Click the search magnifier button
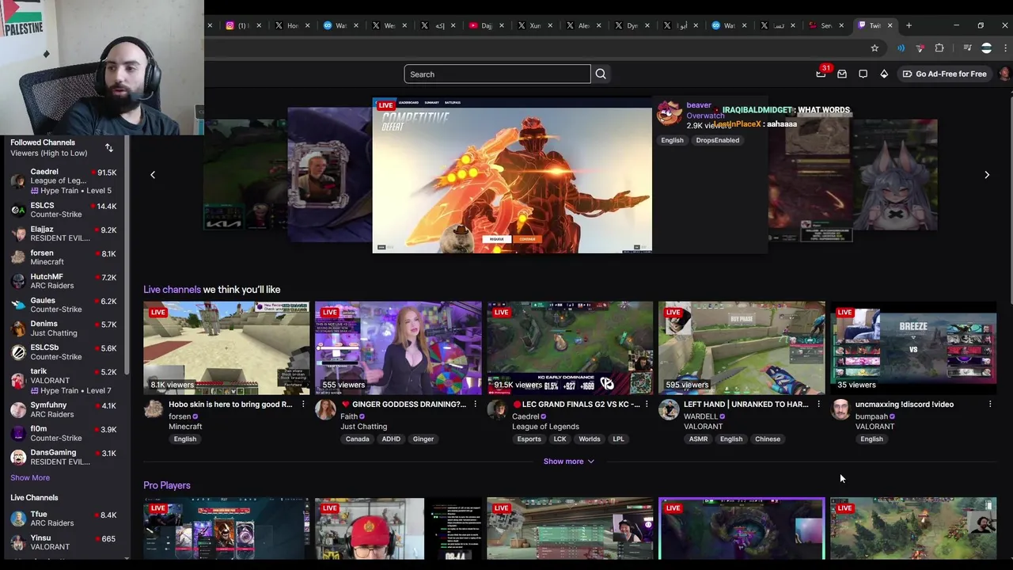 601,74
